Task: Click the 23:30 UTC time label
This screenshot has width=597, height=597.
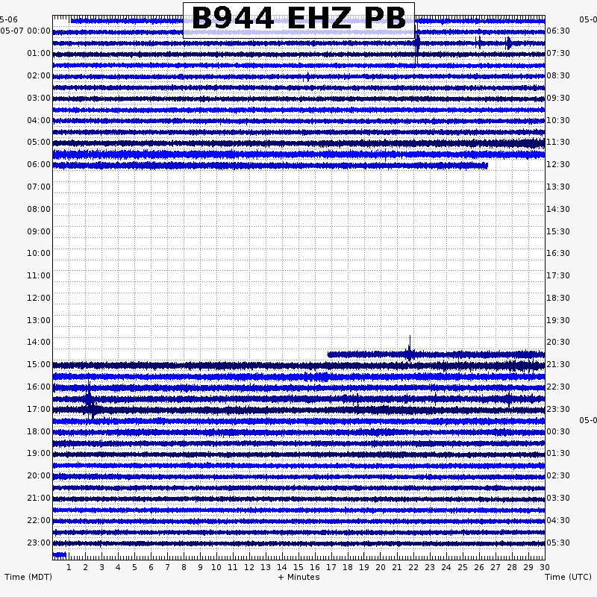Action: (x=558, y=409)
